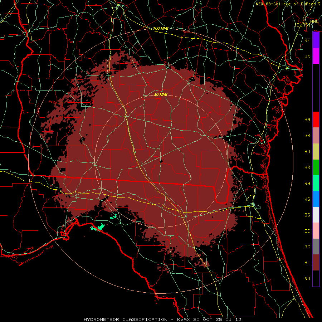Image resolution: width=322 pixels, height=322 pixels.
Task: Click the IC legend label
Action: tap(307, 231)
